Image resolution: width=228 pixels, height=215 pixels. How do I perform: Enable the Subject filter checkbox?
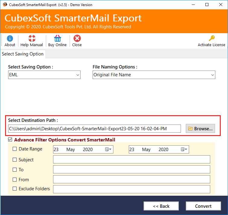14,160
